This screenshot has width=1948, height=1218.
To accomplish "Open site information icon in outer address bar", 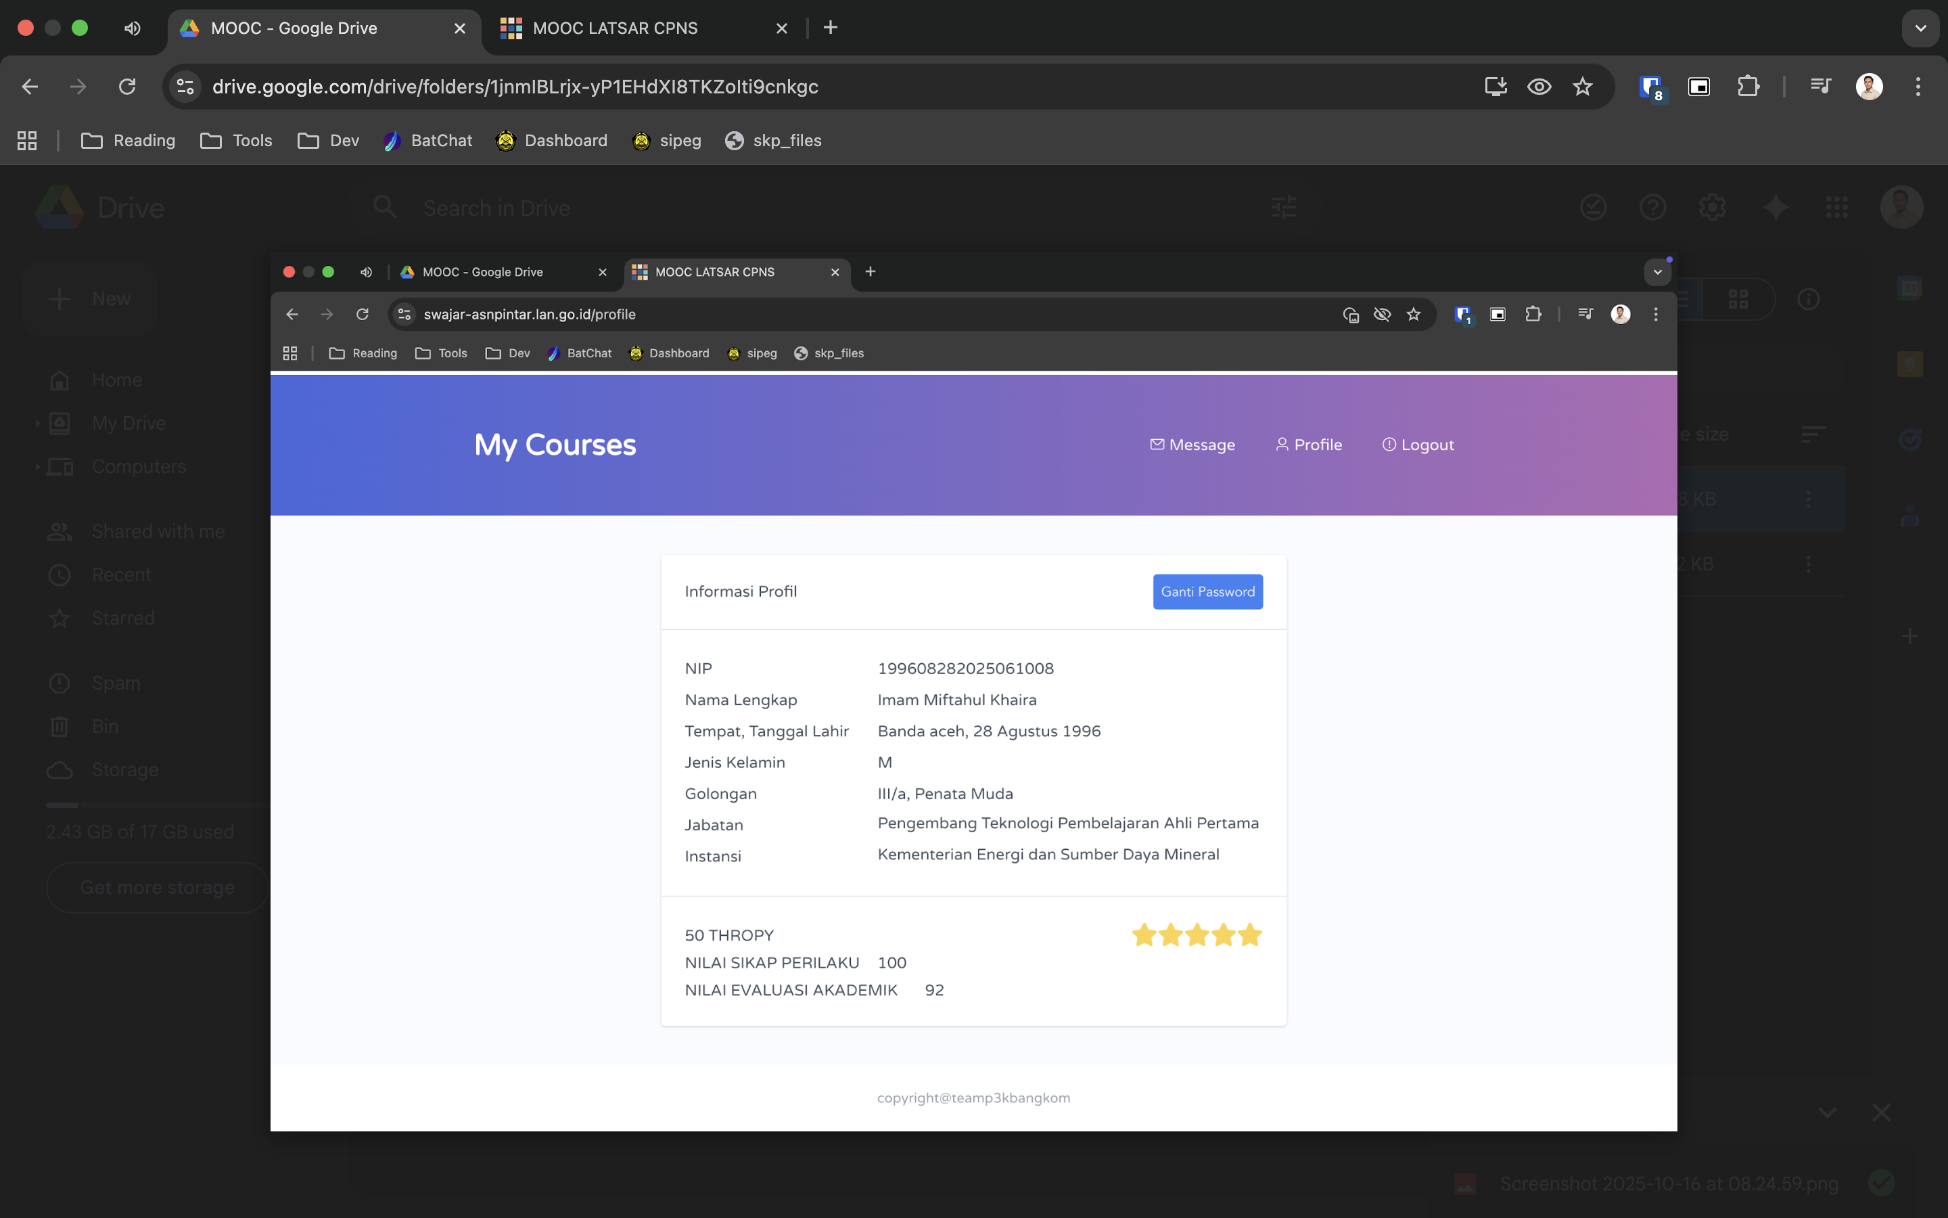I will click(x=185, y=86).
